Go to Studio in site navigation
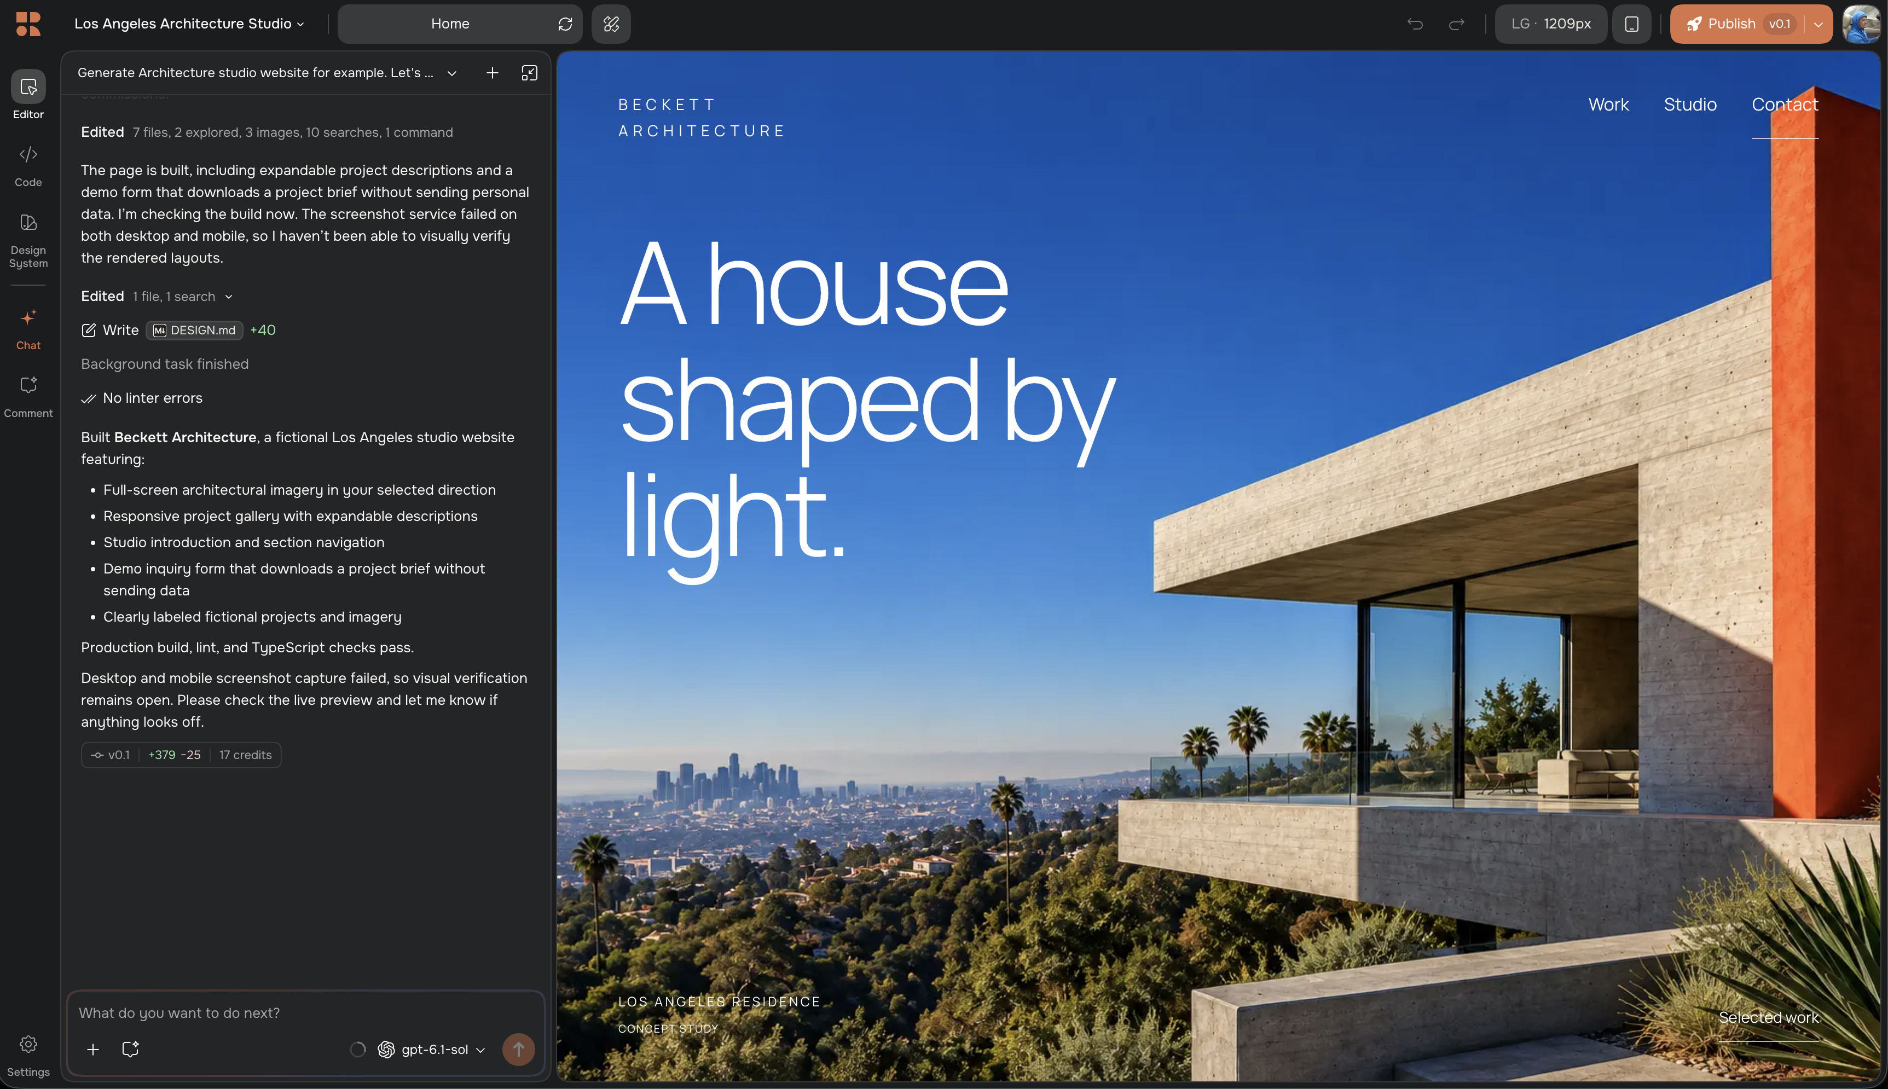This screenshot has width=1888, height=1089. [1690, 105]
